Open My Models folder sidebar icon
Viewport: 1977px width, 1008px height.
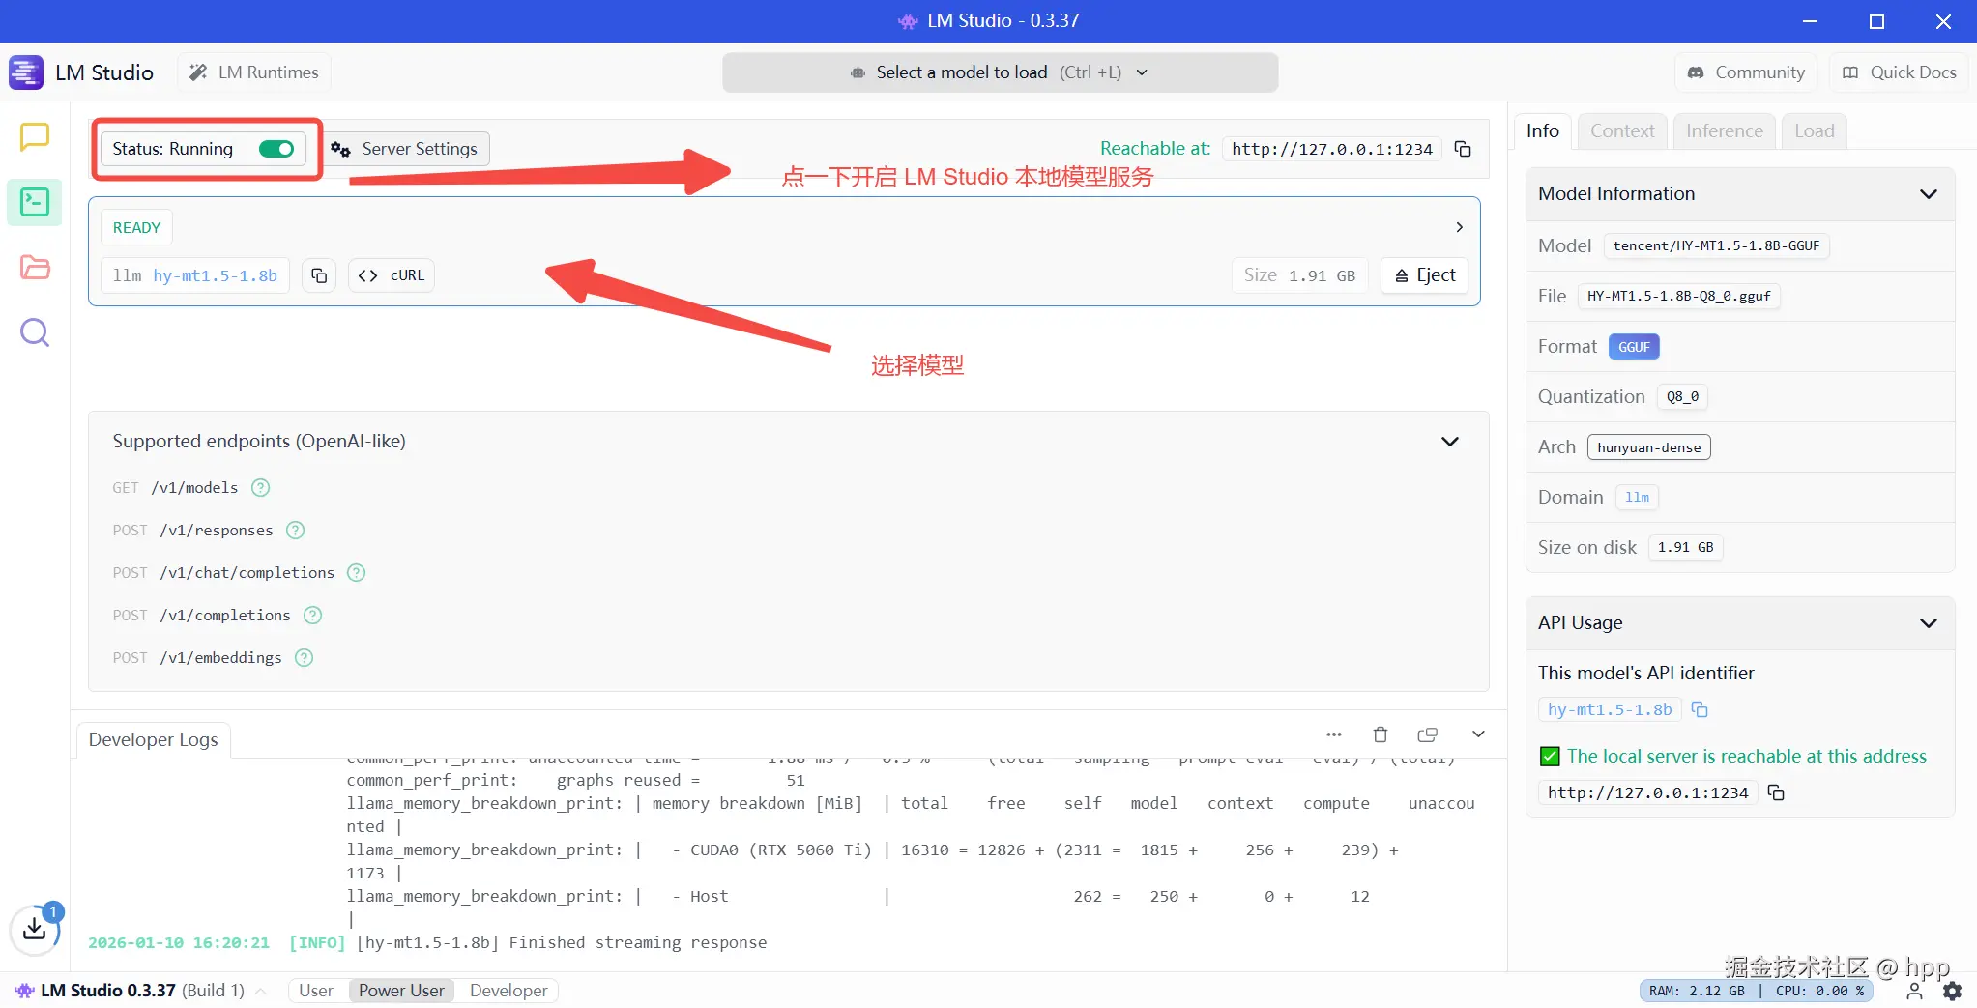click(35, 267)
